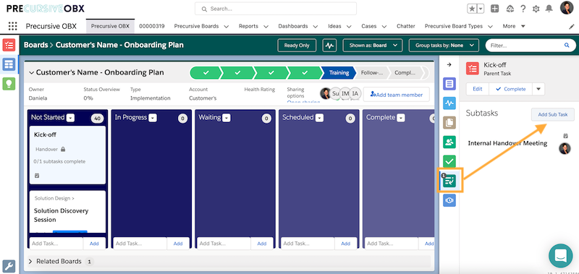Screen dimensions: 579x274
Task: Expand the Precursive Boards tab menu
Action: click(227, 27)
